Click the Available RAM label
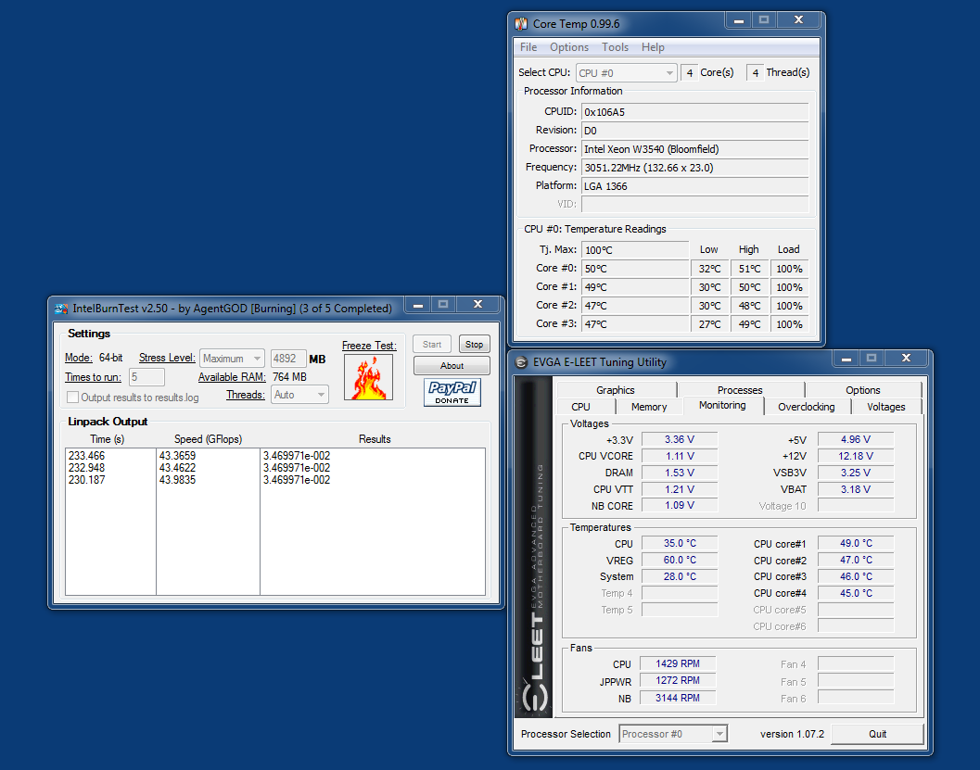The height and width of the screenshot is (770, 980). 232,377
